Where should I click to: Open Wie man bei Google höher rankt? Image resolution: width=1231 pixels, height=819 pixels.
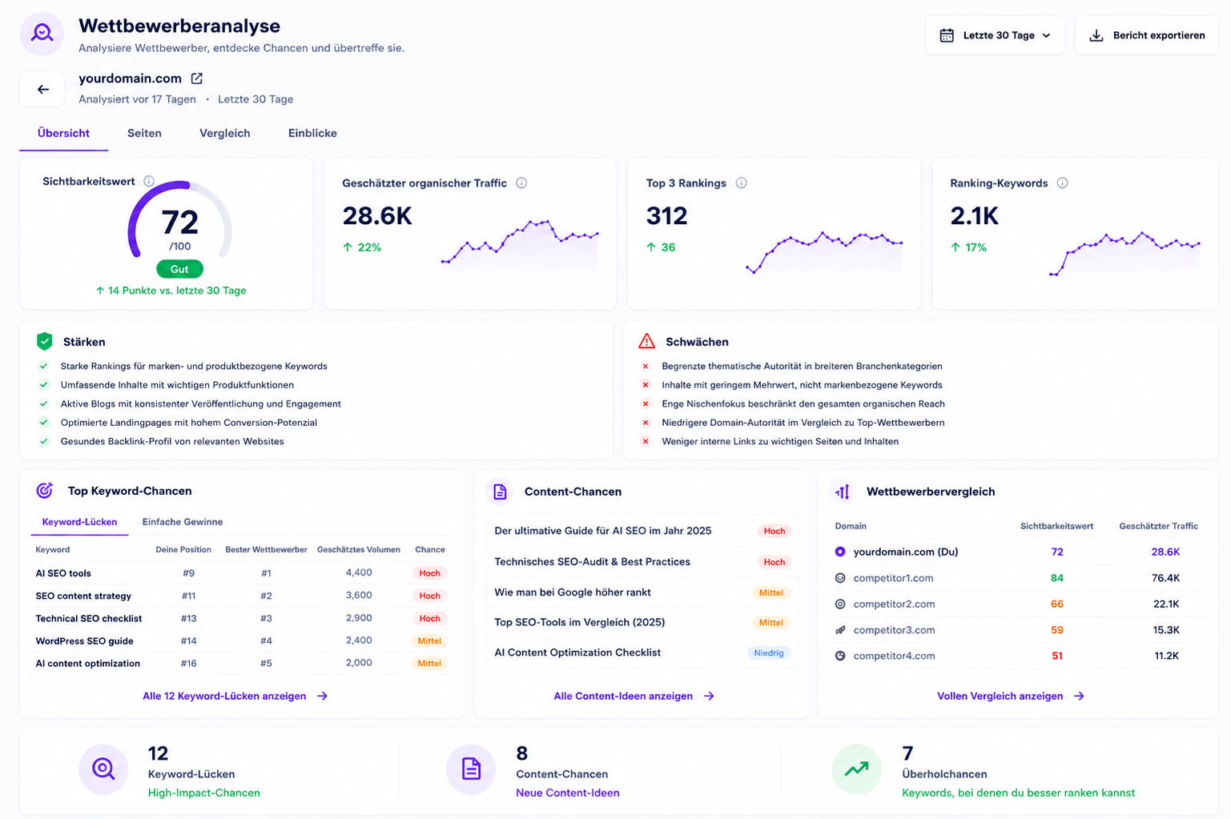pyautogui.click(x=642, y=592)
